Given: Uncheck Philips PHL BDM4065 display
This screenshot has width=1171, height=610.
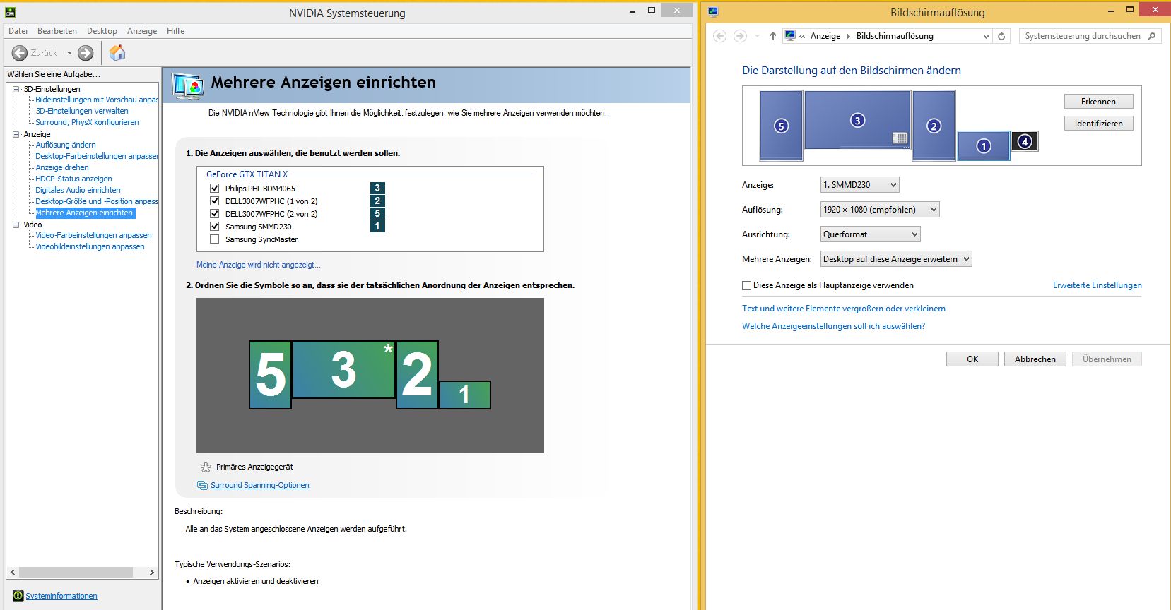Looking at the screenshot, I should coord(215,189).
